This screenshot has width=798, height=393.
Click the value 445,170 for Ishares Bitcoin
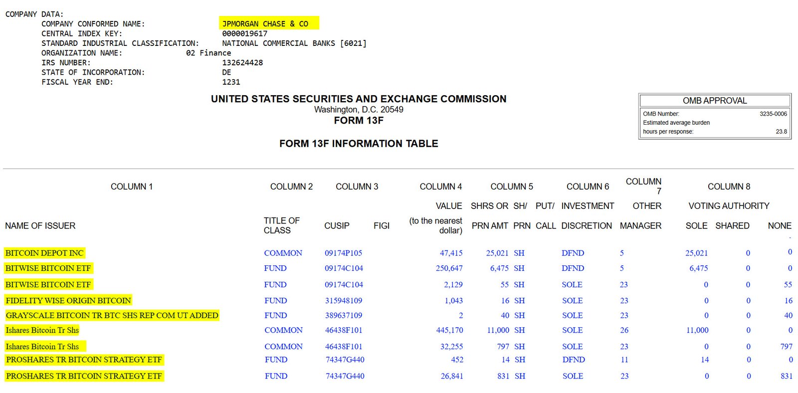click(449, 330)
